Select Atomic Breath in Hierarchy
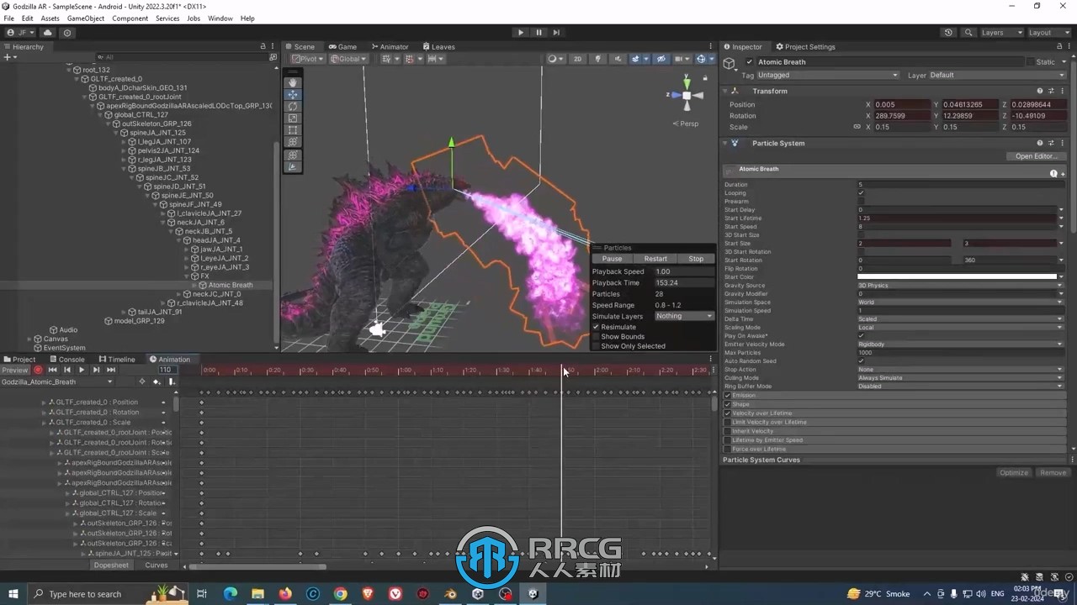The height and width of the screenshot is (605, 1077). pyautogui.click(x=231, y=285)
